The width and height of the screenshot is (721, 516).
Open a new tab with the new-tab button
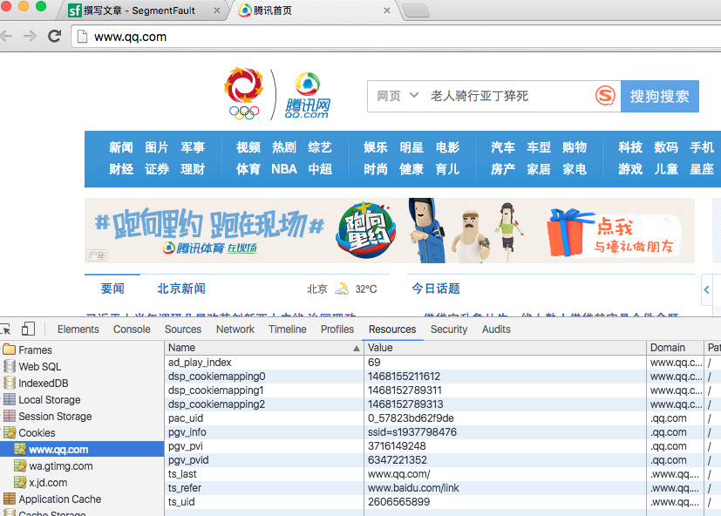(x=416, y=10)
